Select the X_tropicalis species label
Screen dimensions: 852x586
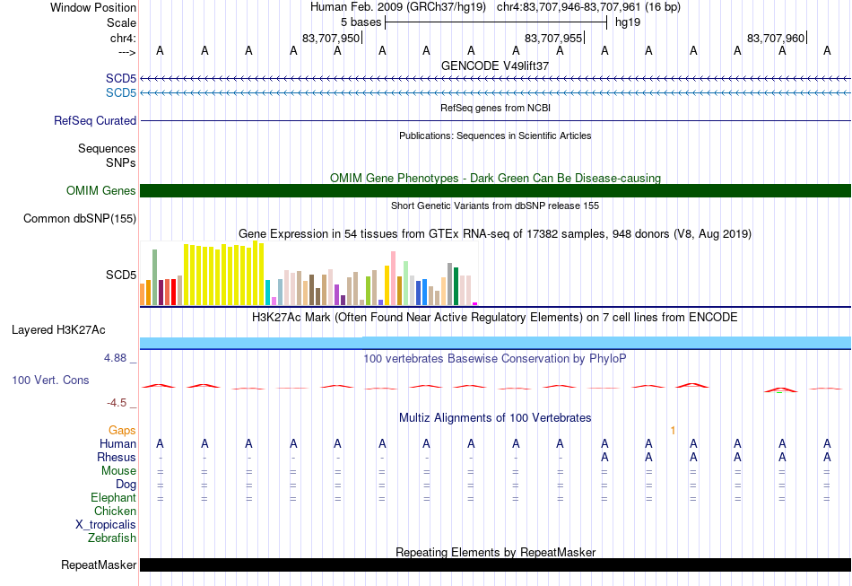(x=106, y=525)
